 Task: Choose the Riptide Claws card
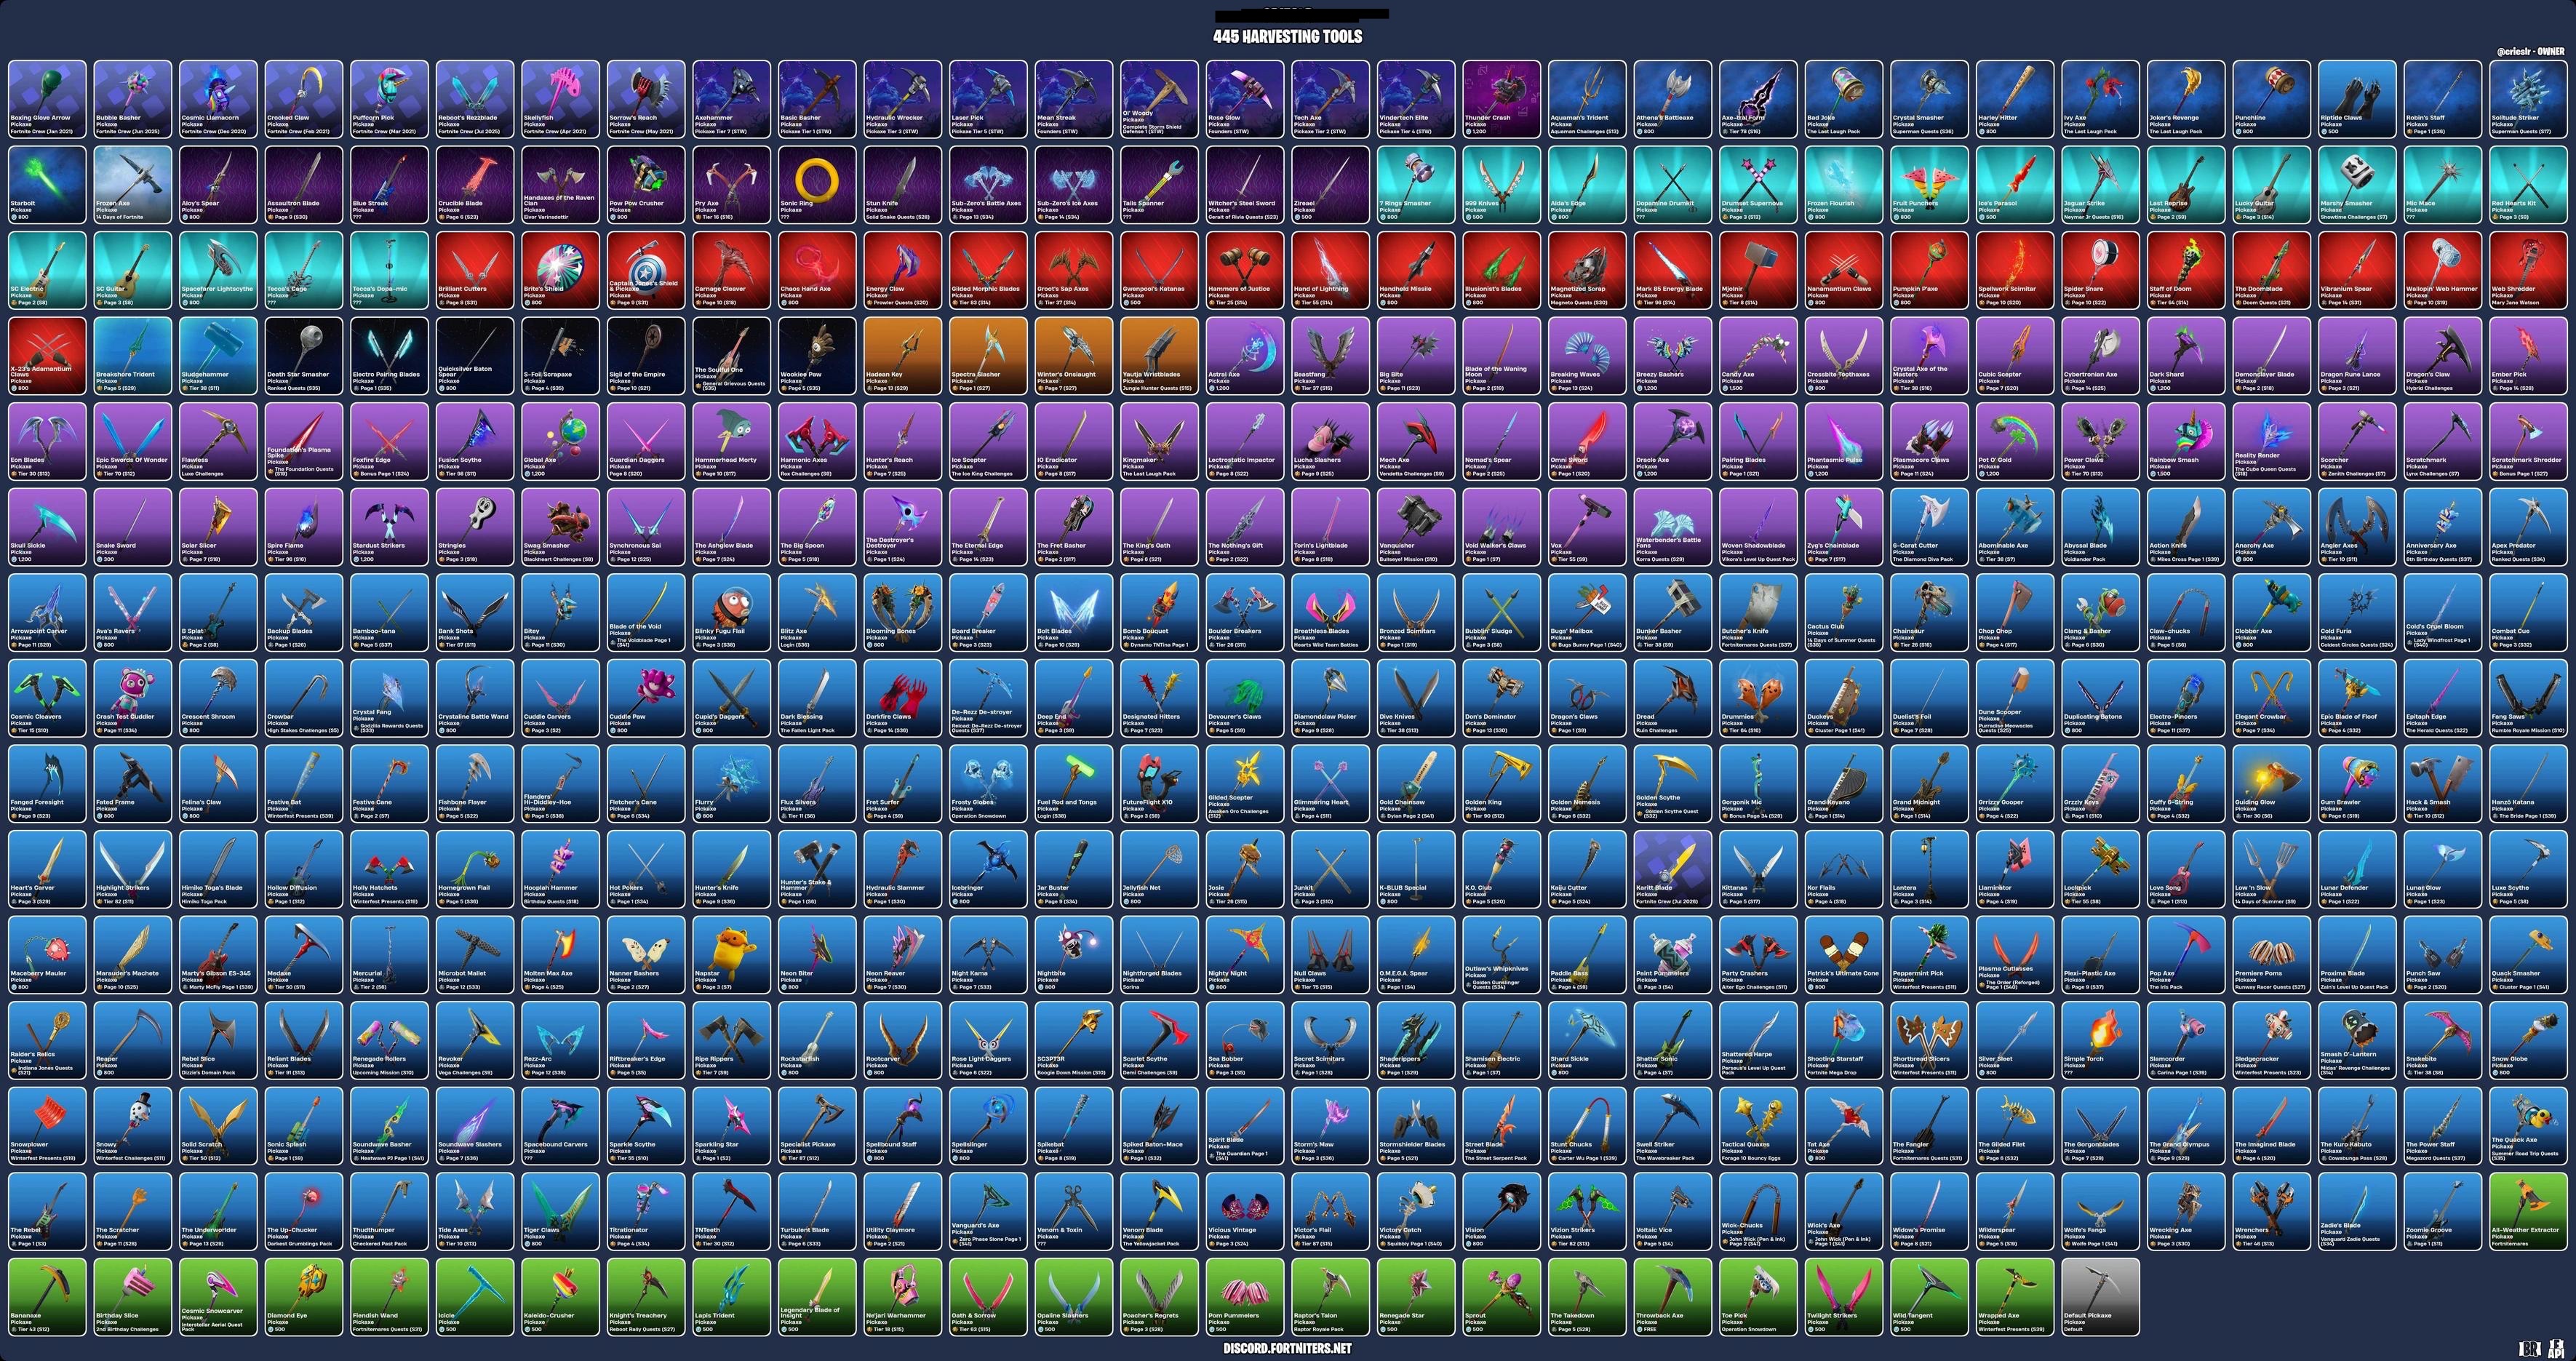point(2356,98)
